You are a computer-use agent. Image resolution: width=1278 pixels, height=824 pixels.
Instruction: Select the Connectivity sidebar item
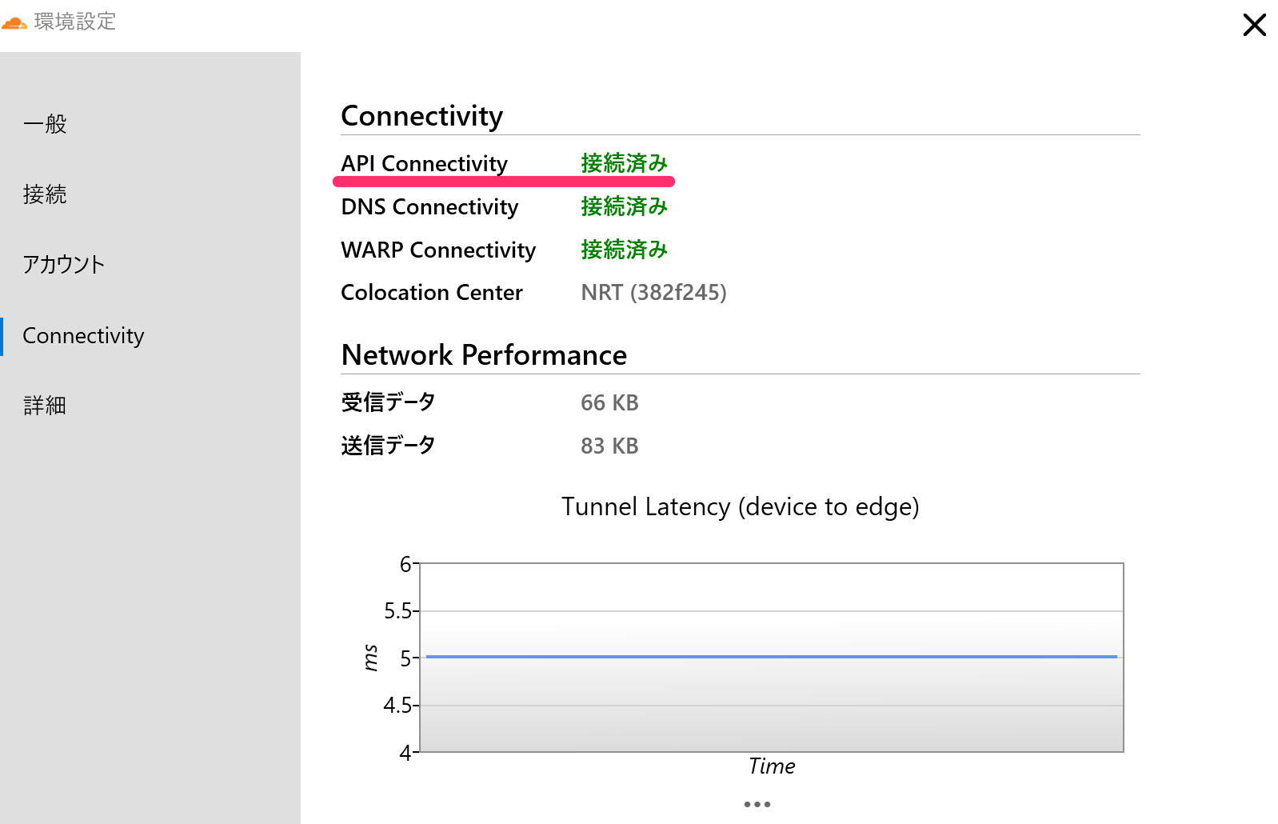(83, 335)
